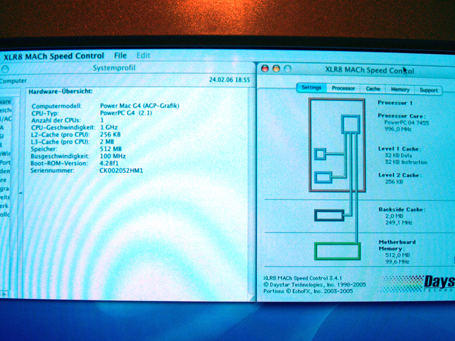Switch to the Cache tab
455x341 pixels.
coord(373,89)
